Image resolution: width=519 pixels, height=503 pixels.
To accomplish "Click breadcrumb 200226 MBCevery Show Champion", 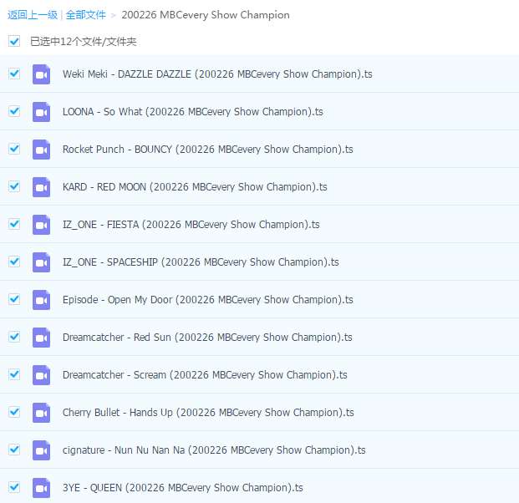I will coord(206,15).
